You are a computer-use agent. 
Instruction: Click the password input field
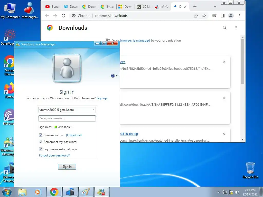(x=67, y=119)
